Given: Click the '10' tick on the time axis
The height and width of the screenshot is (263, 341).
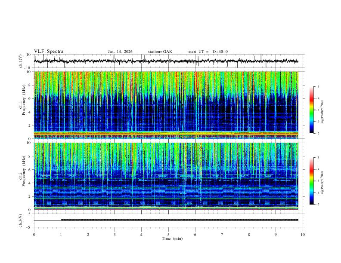Looking at the screenshot, I should point(303,235).
